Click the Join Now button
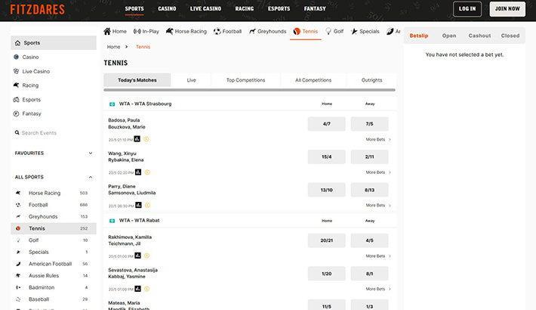This screenshot has width=536, height=310. tap(507, 9)
